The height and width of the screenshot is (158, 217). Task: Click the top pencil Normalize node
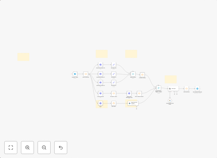114,65
